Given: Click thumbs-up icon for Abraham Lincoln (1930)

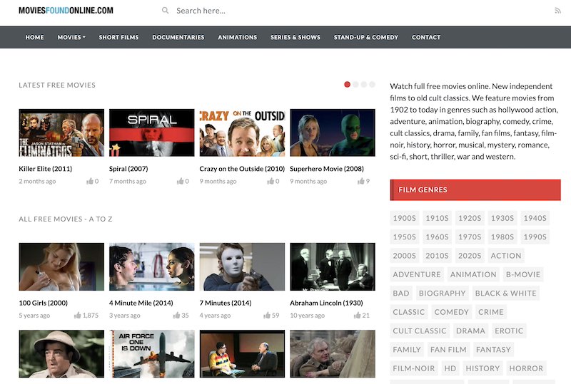Looking at the screenshot, I should [x=358, y=315].
